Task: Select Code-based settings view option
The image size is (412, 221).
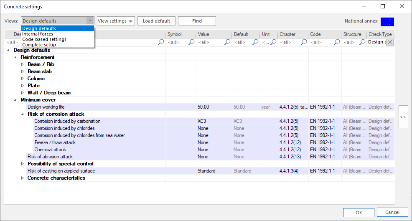Action: pyautogui.click(x=44, y=39)
